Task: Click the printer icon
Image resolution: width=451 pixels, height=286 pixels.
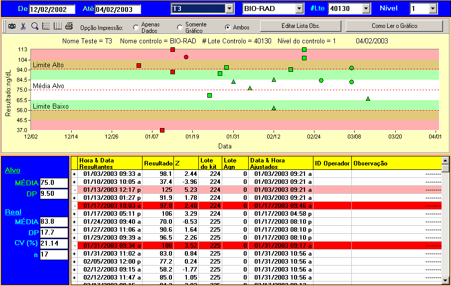Action: click(x=69, y=26)
